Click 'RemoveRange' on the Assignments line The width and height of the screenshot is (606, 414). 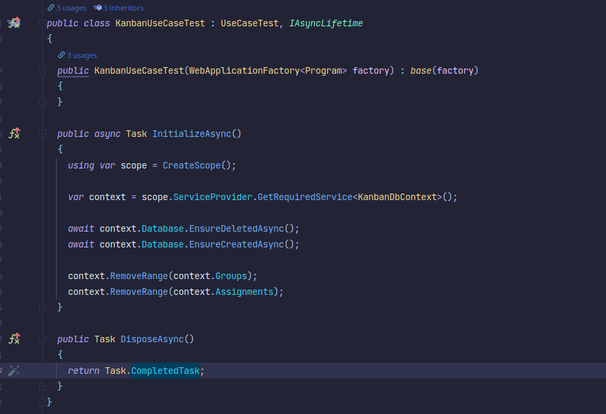point(139,292)
